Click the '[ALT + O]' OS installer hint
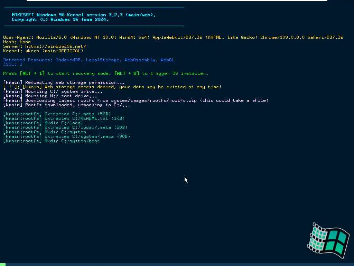Viewport: 354px width, 266px height. click(x=127, y=73)
